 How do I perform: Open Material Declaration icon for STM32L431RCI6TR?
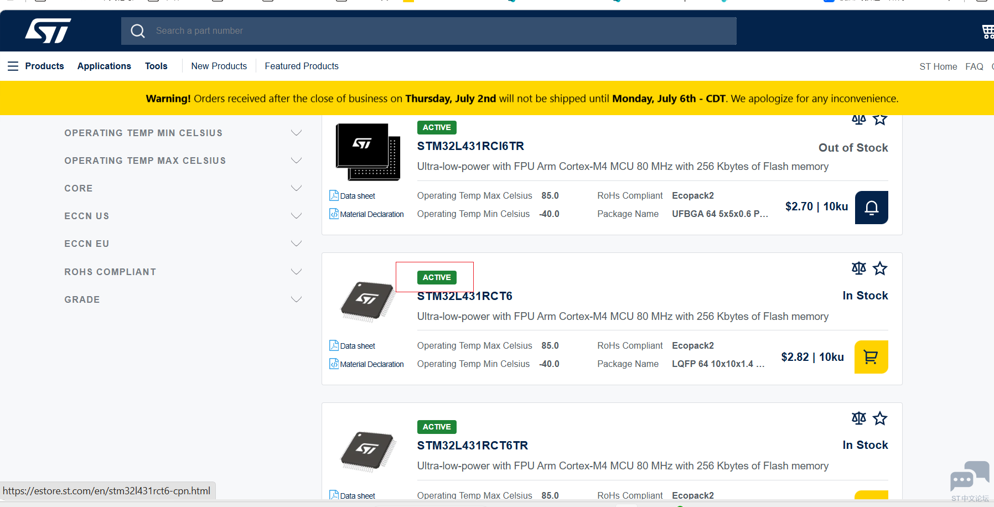(334, 214)
